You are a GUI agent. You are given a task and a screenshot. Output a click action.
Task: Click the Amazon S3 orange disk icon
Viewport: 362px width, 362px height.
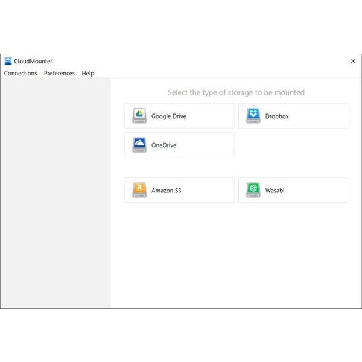[139, 190]
